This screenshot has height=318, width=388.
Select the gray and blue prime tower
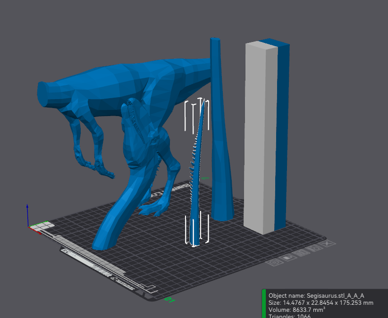point(266,136)
